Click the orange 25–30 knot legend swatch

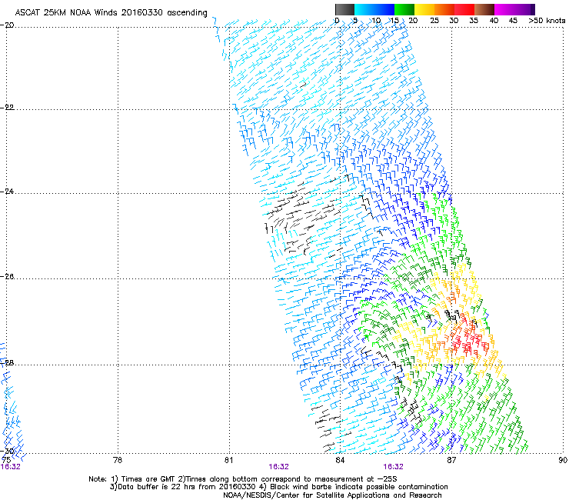[x=444, y=9]
